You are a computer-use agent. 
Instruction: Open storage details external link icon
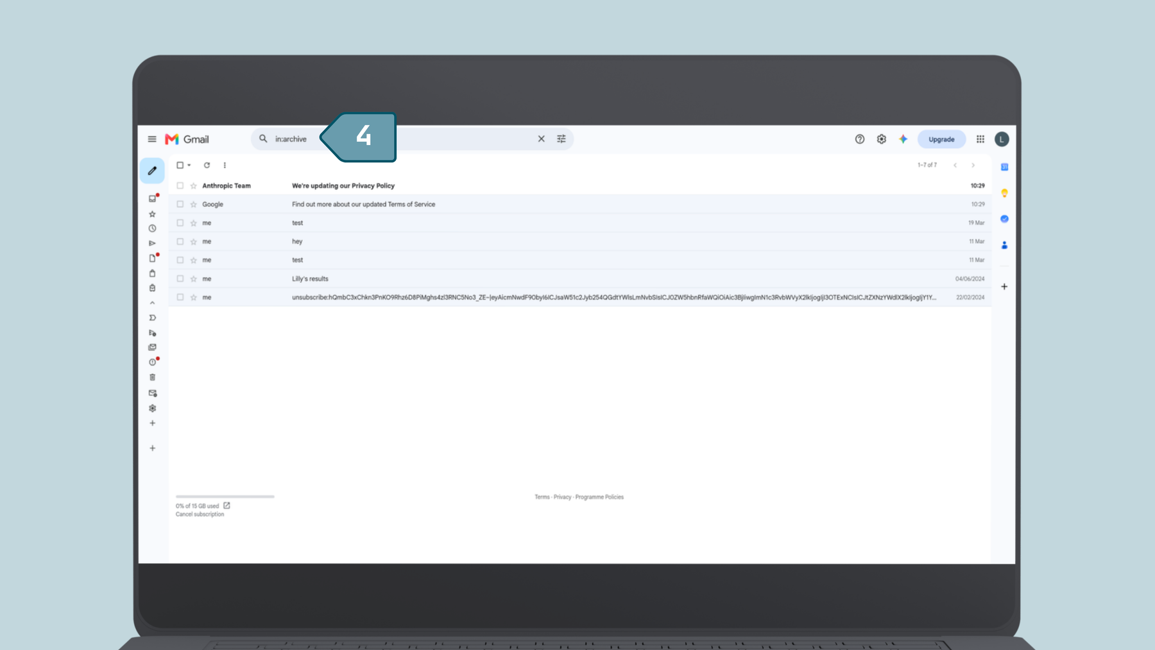coord(227,506)
